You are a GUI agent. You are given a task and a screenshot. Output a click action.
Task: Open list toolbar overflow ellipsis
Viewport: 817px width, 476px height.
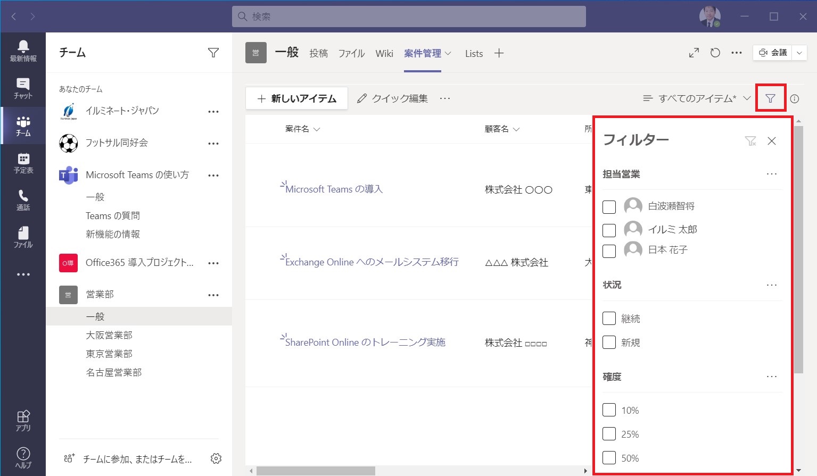[445, 98]
